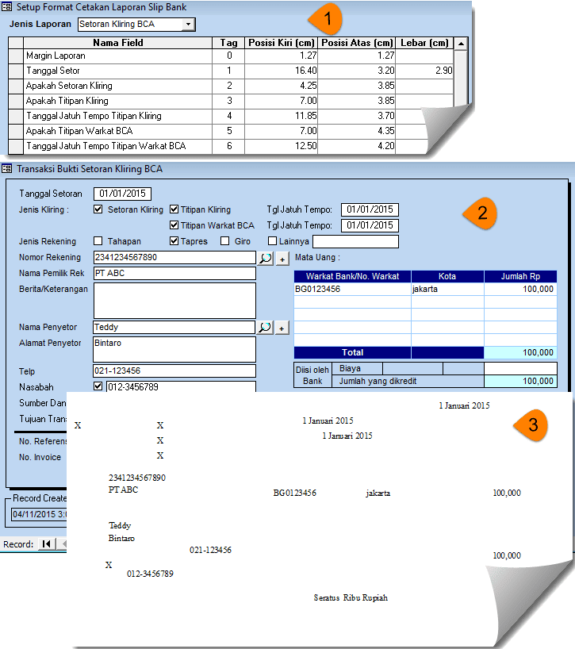
Task: Open the Jenis Laporan dropdown arrow
Action: (x=188, y=24)
